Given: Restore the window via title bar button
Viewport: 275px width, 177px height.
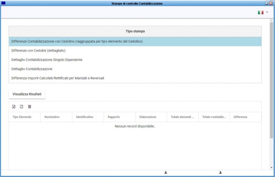Looking at the screenshot, I should tap(266, 3).
